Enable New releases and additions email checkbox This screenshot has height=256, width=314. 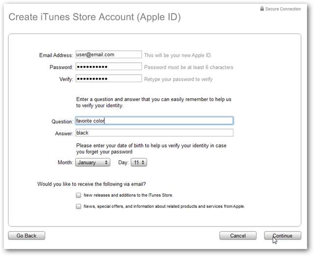click(x=78, y=195)
